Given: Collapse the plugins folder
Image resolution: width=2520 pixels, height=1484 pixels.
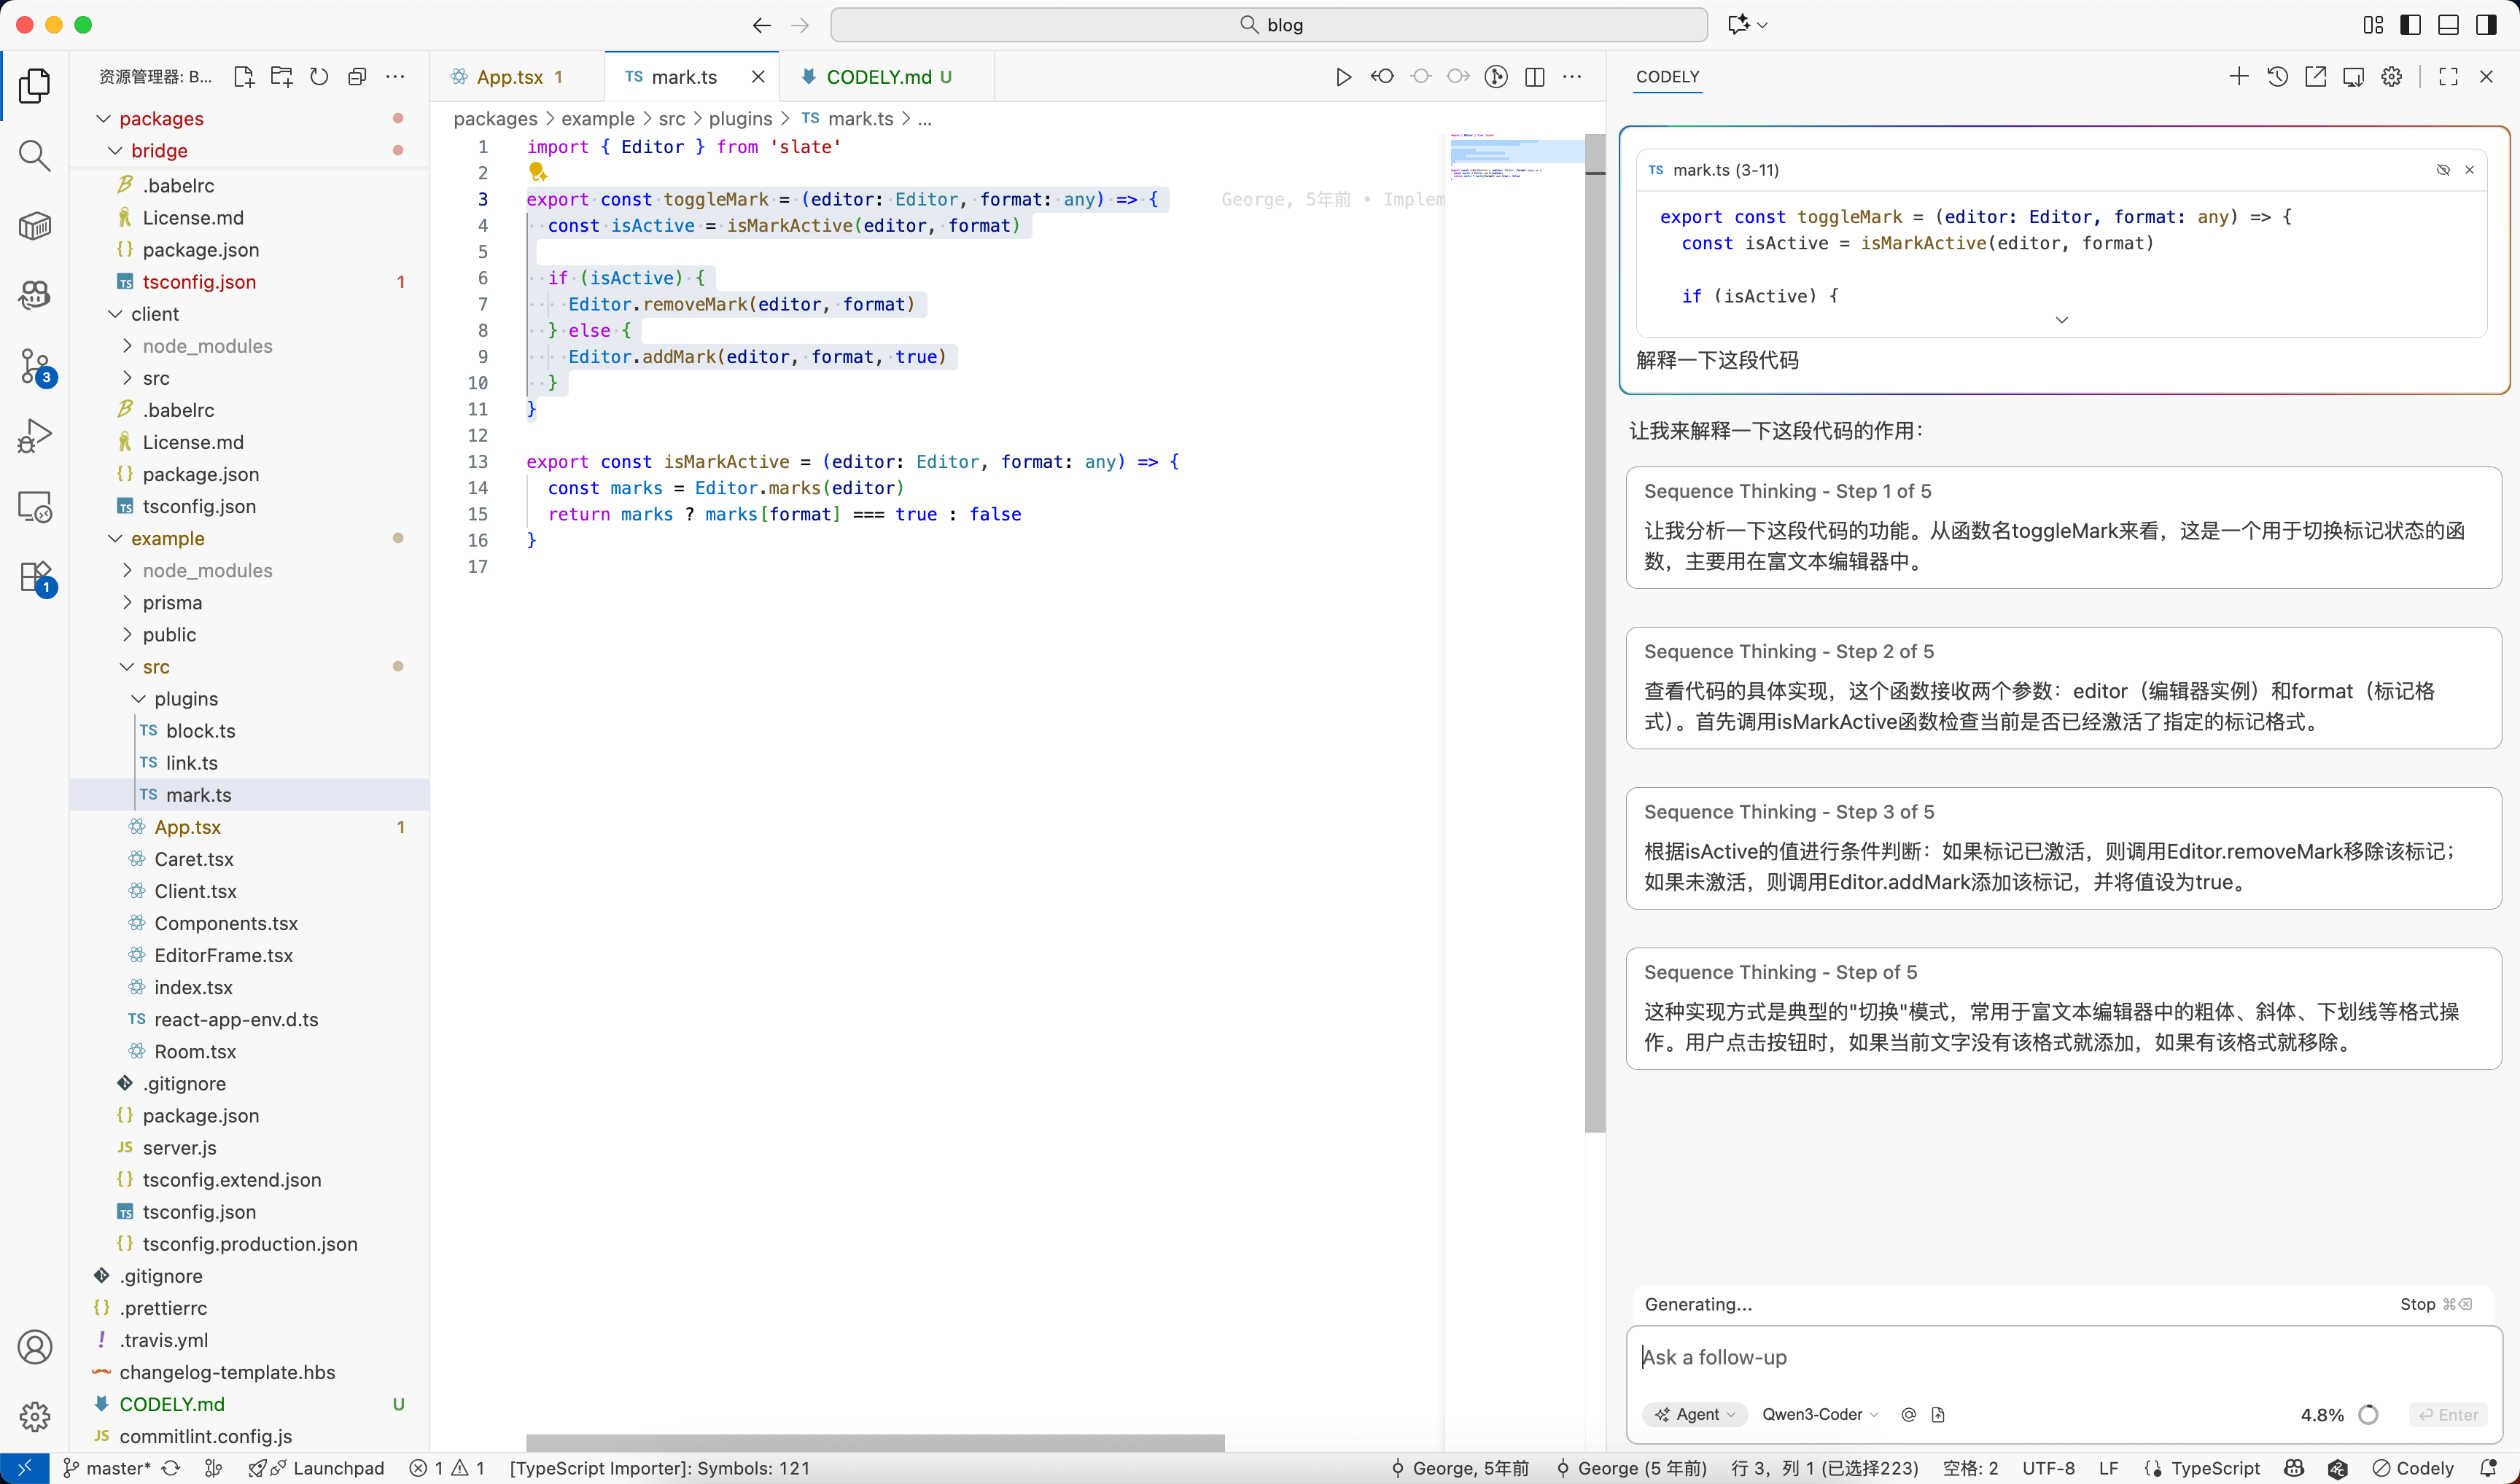Looking at the screenshot, I should (x=185, y=699).
